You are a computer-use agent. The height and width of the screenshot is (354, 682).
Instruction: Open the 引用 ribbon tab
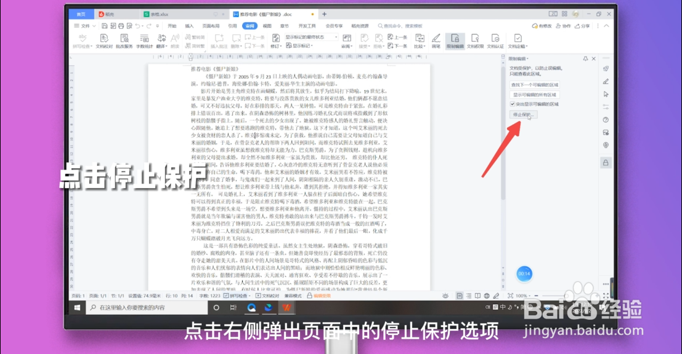[233, 26]
